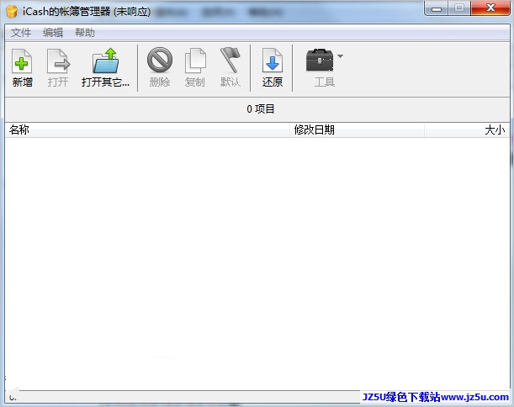514x407 pixels.
Task: Click the 复制 (Copy) toolbar icon
Action: (x=195, y=61)
